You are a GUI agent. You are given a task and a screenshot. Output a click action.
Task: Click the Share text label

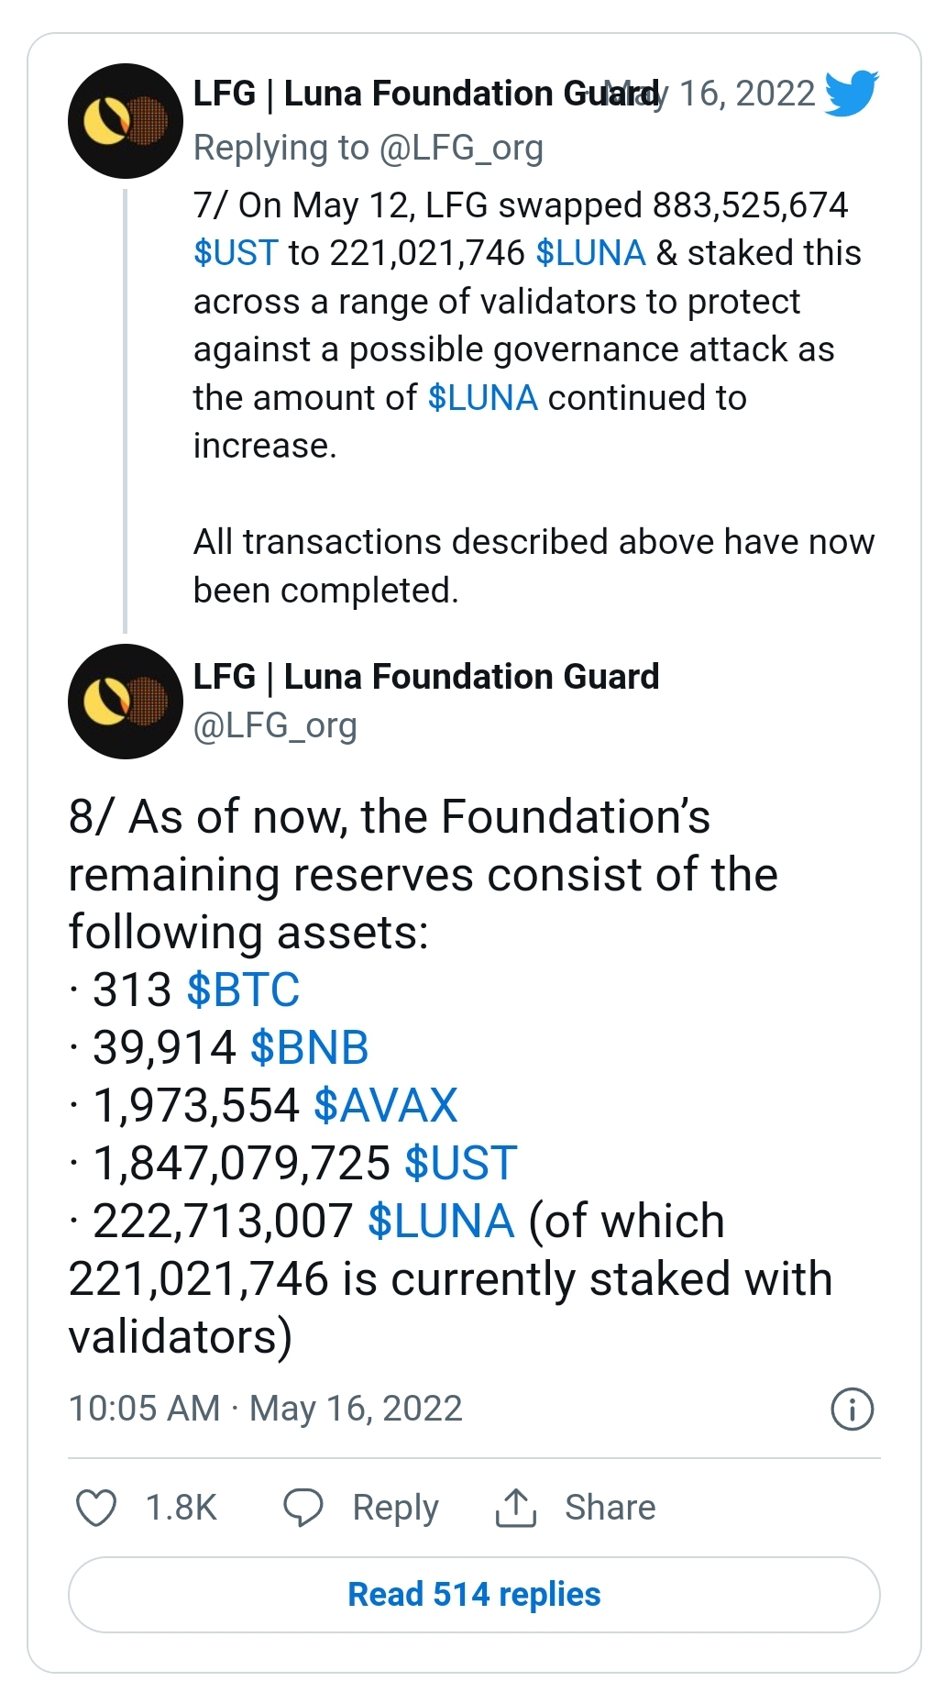(x=610, y=1508)
